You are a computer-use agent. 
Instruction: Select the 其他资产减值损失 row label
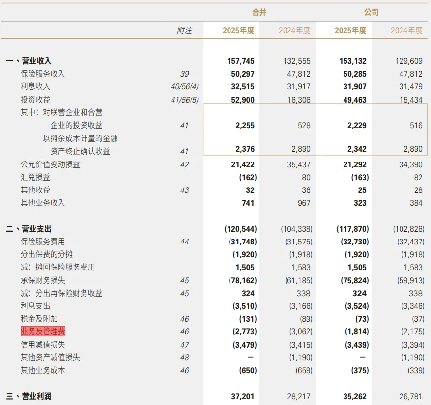click(50, 357)
